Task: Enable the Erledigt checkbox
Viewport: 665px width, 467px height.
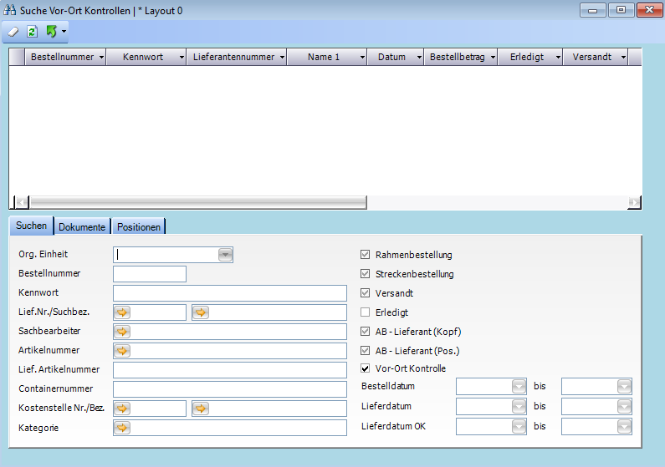Action: [365, 312]
